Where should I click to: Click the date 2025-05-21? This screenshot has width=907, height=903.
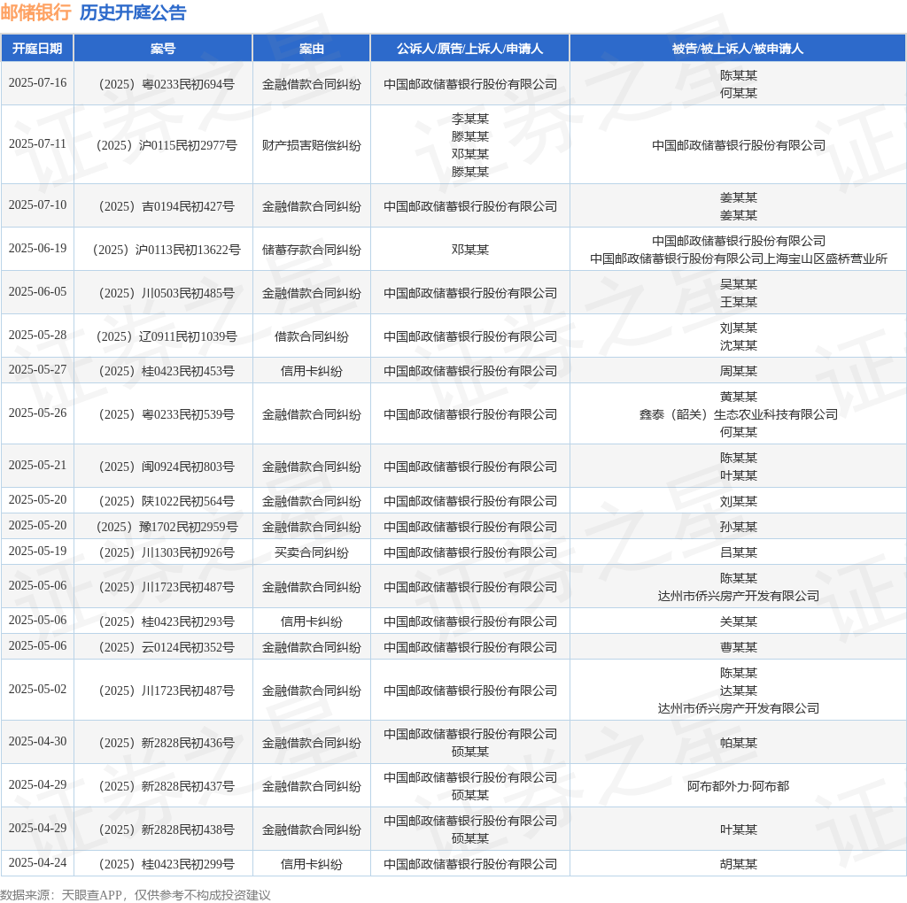pos(37,465)
